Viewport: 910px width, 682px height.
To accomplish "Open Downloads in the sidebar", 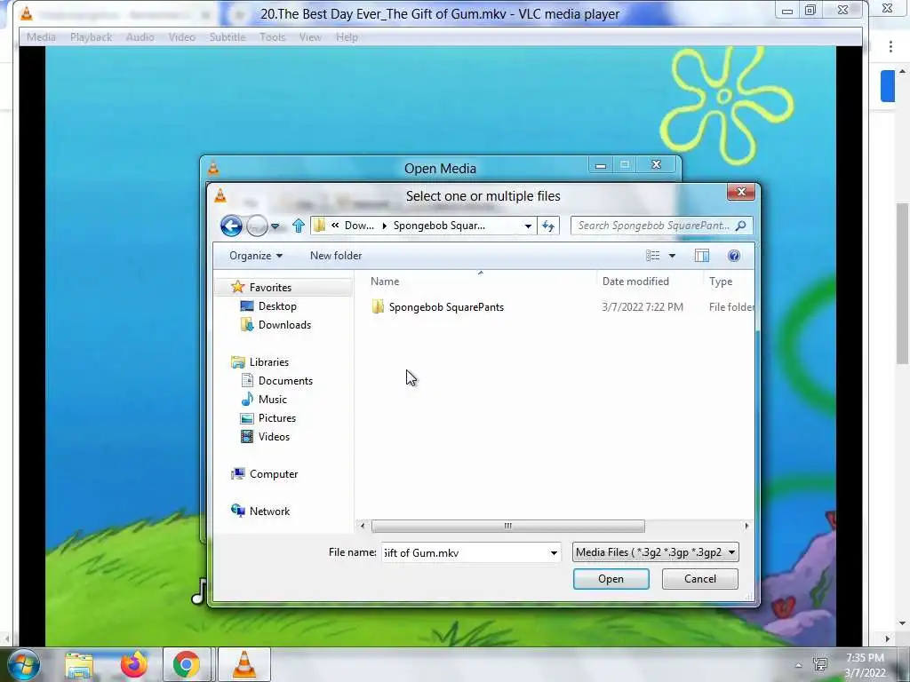I will pos(284,325).
